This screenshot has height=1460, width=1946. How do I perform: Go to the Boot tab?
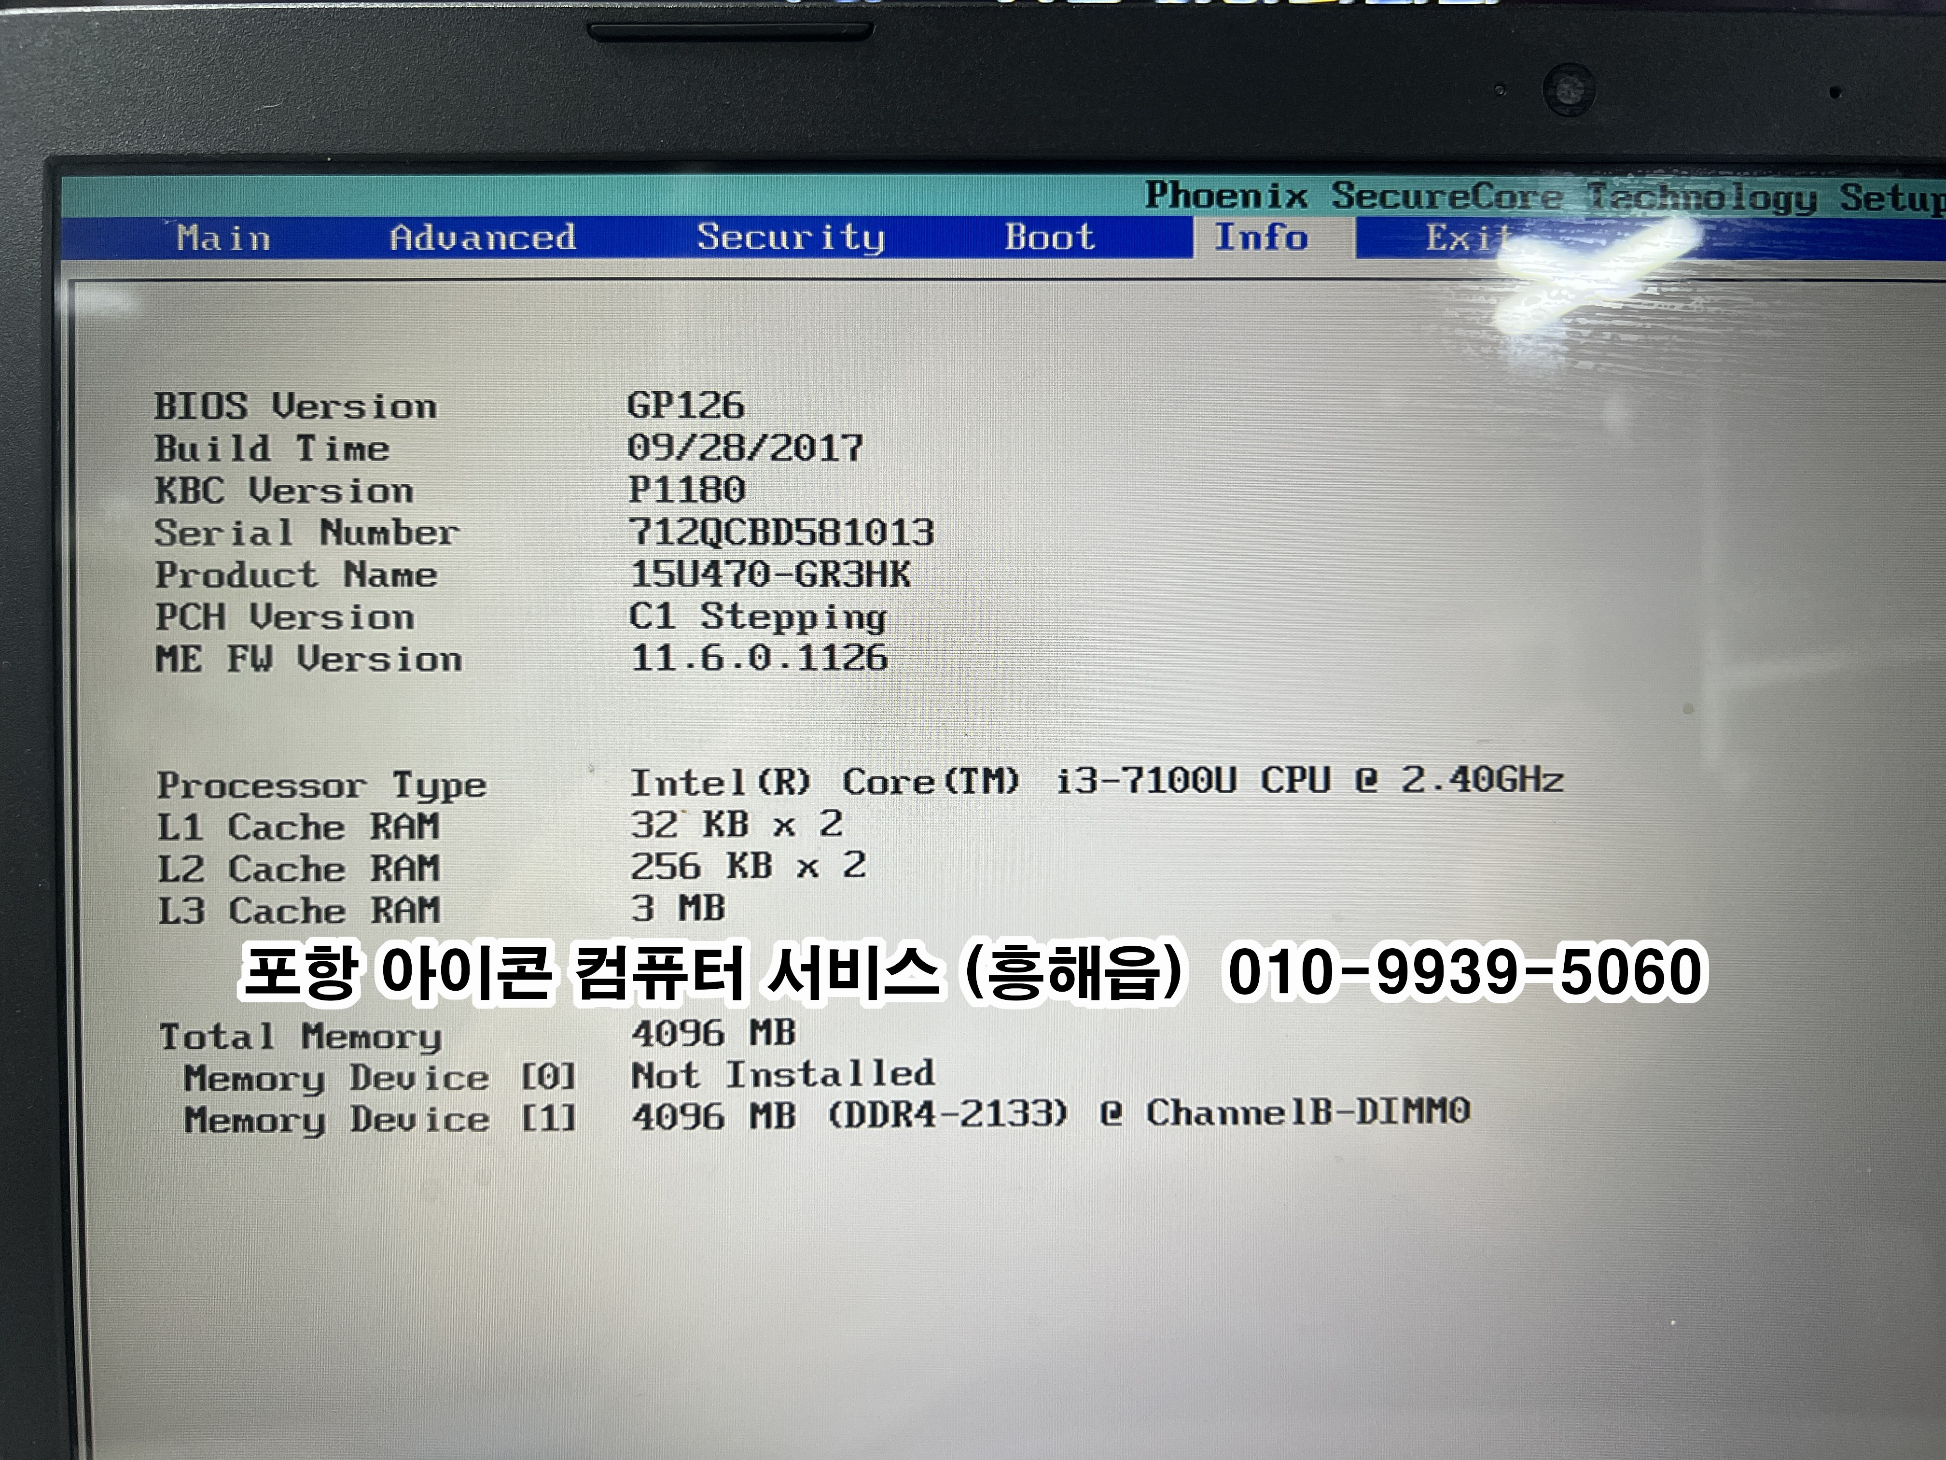click(1050, 238)
